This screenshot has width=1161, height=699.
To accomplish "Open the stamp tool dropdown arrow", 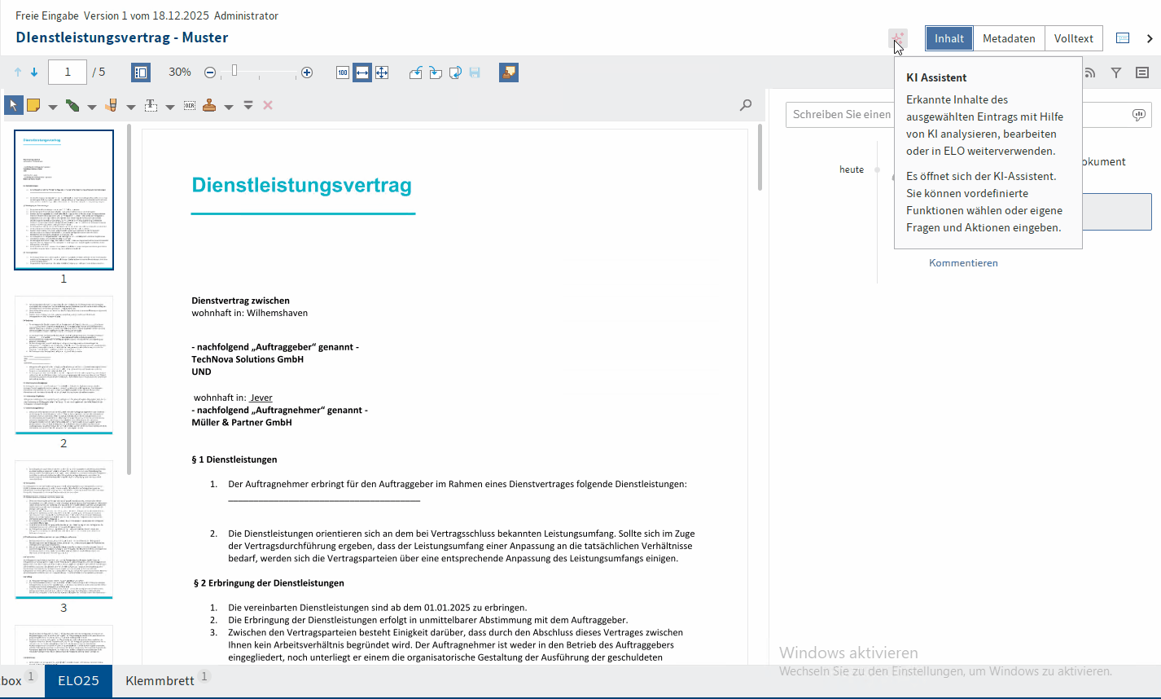I will [229, 107].
